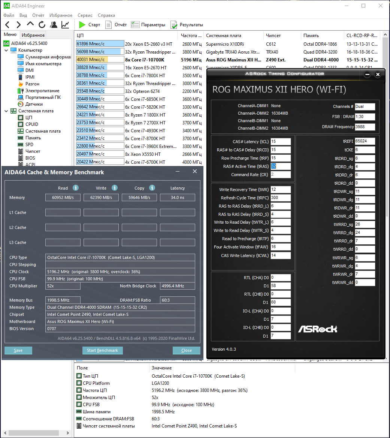This screenshot has height=438, width=390.
Task: Select Суммарная информация tree item
Action: click(x=44, y=57)
